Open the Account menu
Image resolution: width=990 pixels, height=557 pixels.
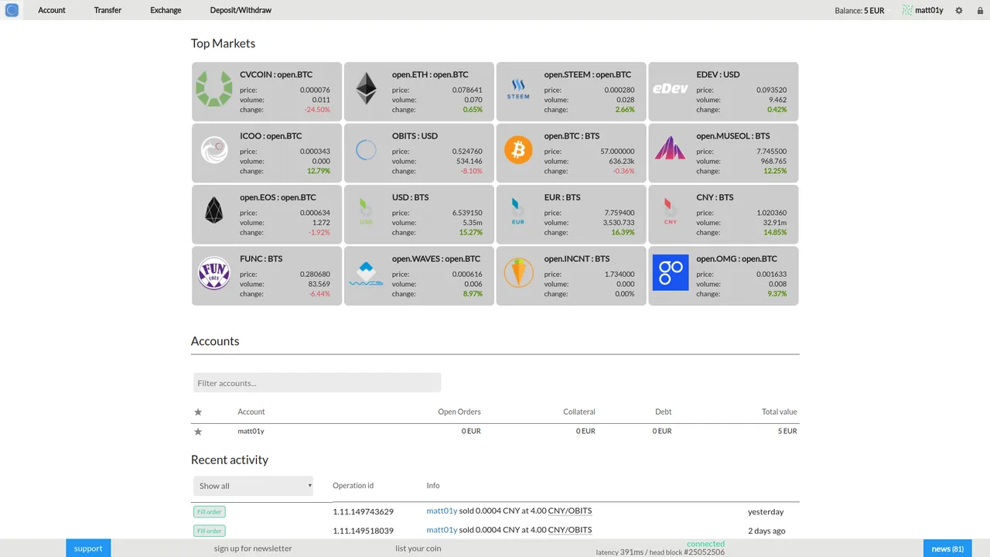pyautogui.click(x=52, y=10)
